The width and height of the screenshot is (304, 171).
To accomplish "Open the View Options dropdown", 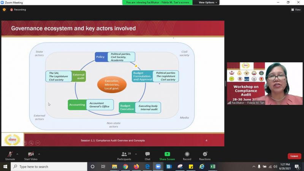I will click(x=208, y=2).
